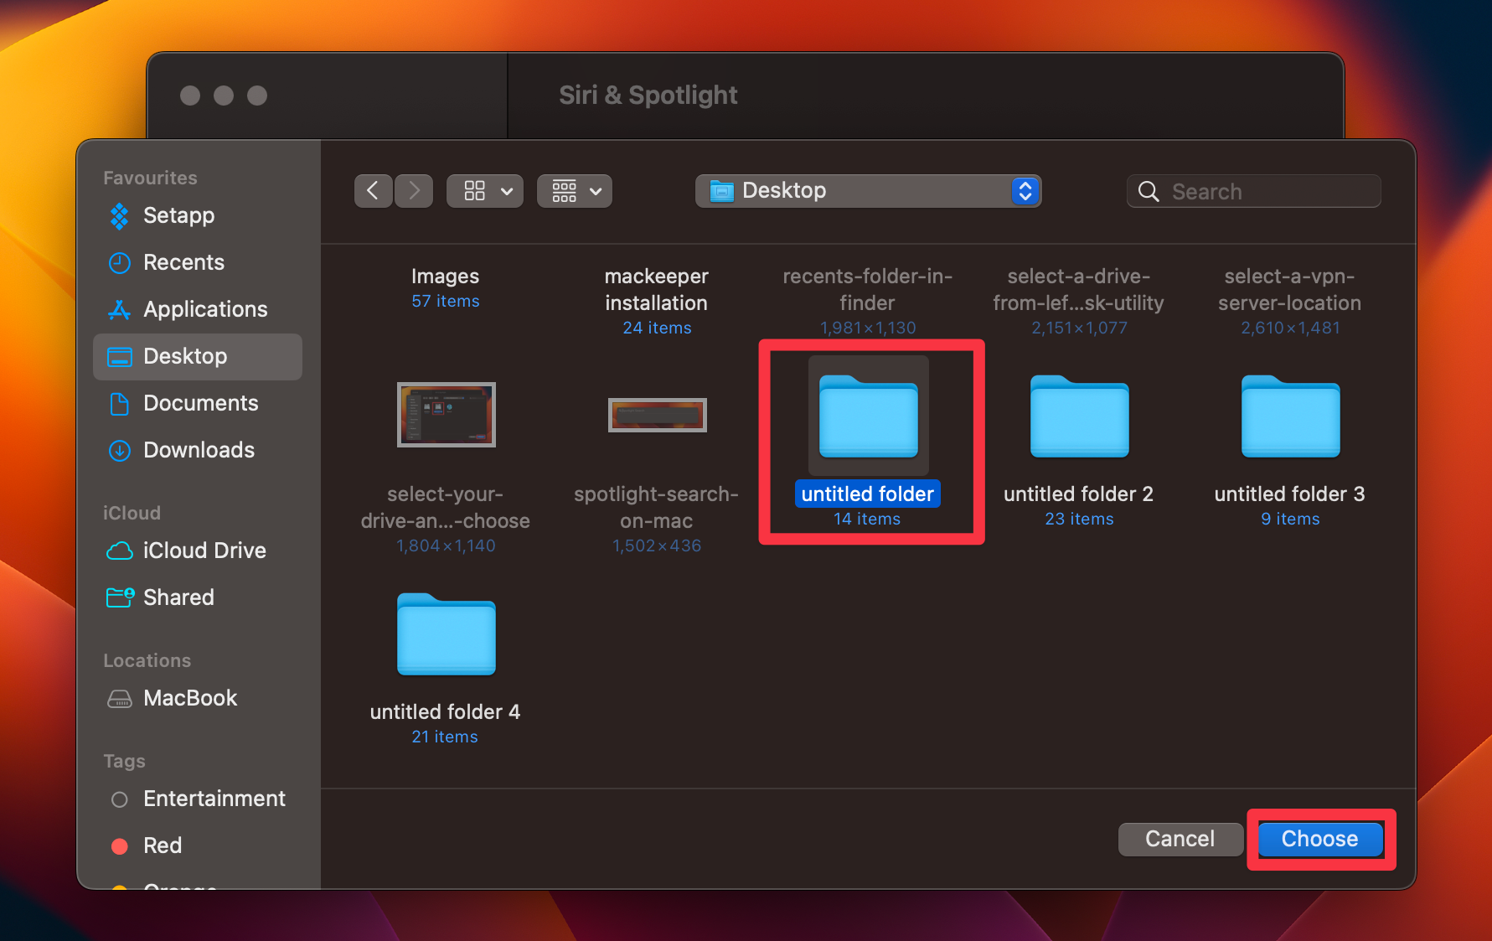Open the Applications sidebar item
The height and width of the screenshot is (941, 1492).
coord(205,309)
